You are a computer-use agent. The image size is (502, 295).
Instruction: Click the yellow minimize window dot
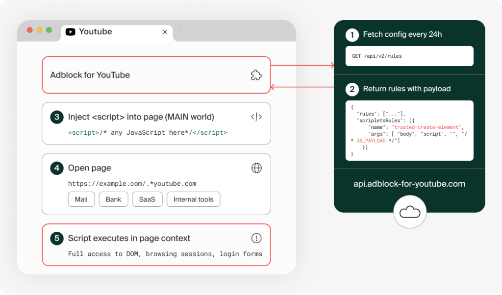(39, 30)
